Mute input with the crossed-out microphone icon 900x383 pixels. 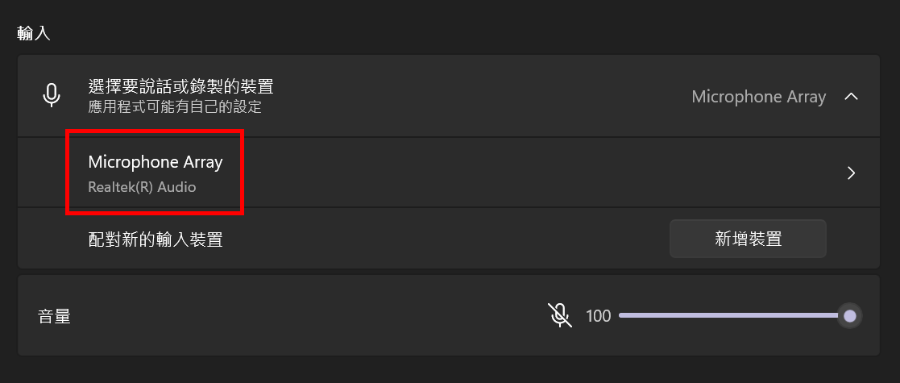coord(560,315)
